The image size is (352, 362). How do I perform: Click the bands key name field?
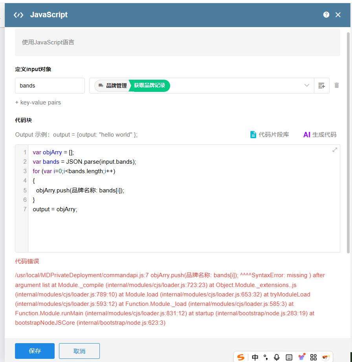click(x=50, y=86)
